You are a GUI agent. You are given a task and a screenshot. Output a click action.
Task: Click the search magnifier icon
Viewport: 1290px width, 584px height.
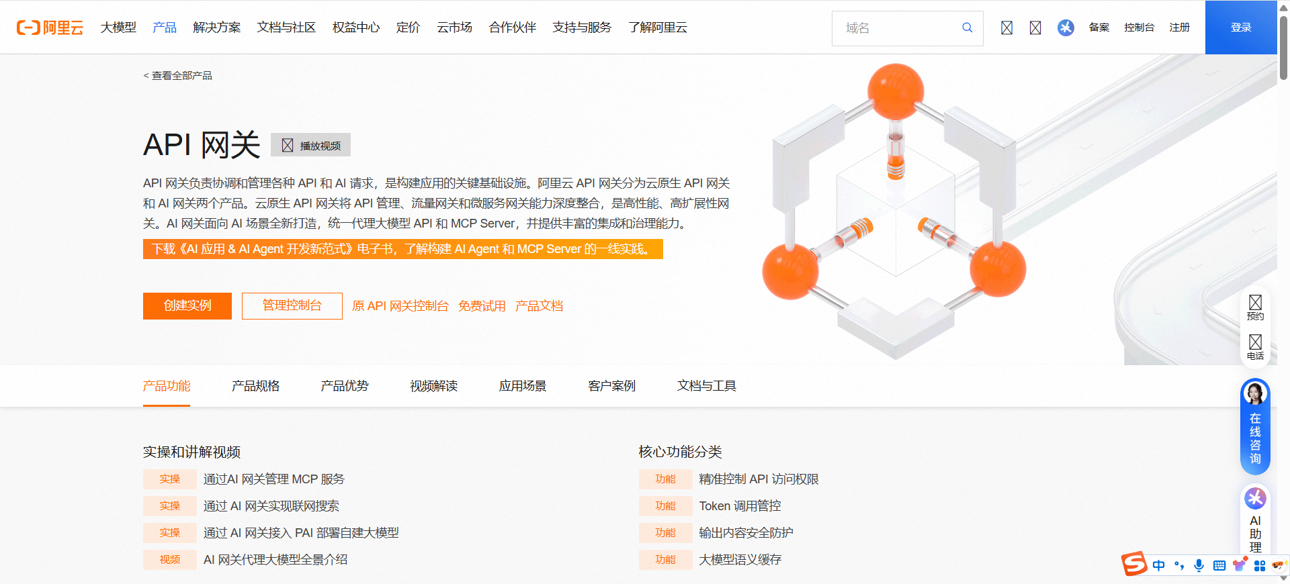click(967, 28)
